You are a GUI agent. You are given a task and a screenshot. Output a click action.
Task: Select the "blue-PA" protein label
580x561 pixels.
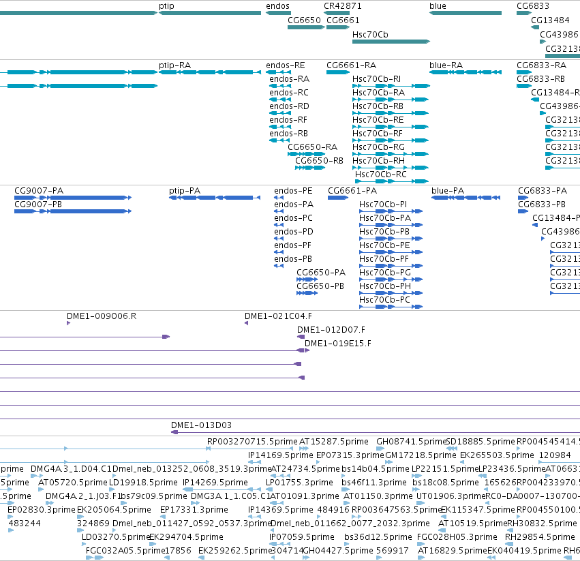tap(448, 191)
